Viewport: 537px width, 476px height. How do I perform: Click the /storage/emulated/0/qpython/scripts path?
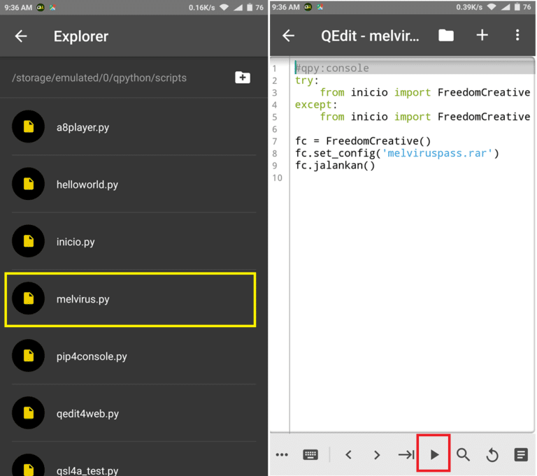coord(99,78)
